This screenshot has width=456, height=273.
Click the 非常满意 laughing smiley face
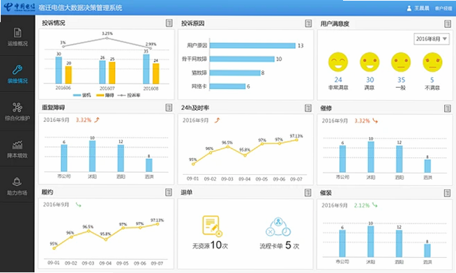pyautogui.click(x=338, y=62)
